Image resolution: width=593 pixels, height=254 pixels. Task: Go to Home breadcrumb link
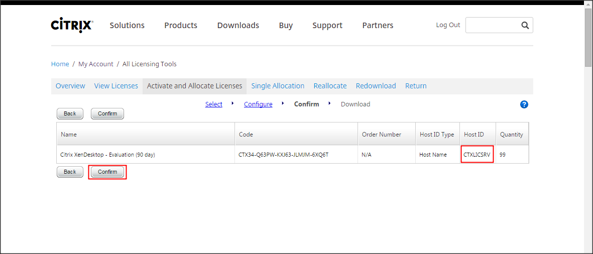click(60, 64)
